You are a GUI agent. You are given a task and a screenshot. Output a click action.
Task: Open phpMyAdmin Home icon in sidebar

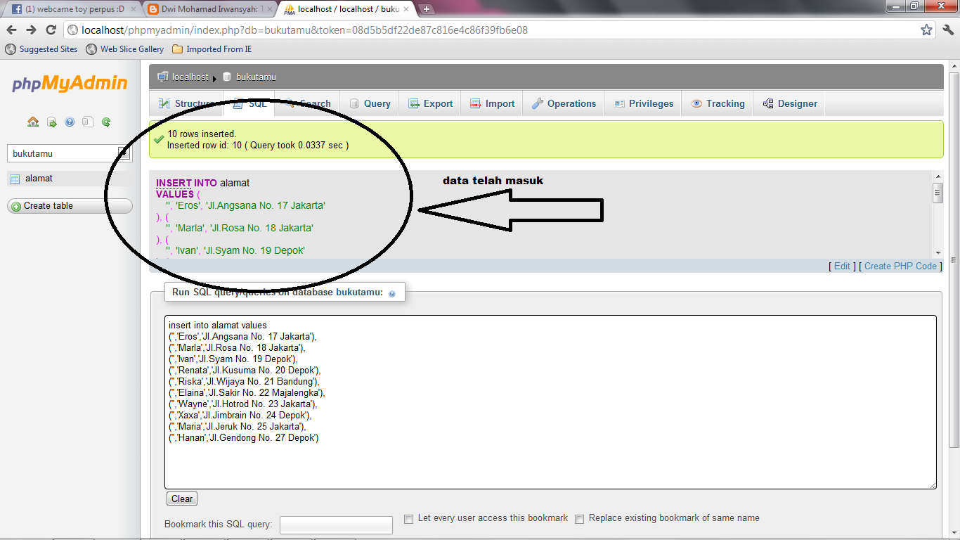tap(33, 122)
